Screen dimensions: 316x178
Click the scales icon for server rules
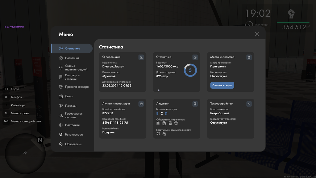[x=61, y=87]
